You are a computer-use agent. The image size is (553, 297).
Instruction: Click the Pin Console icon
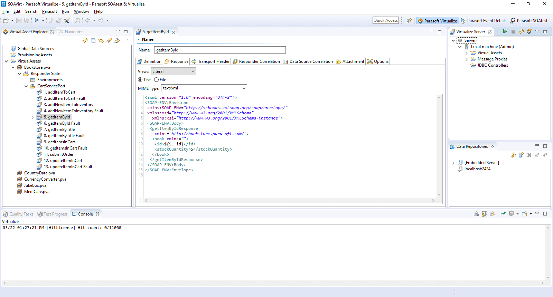coord(503,214)
